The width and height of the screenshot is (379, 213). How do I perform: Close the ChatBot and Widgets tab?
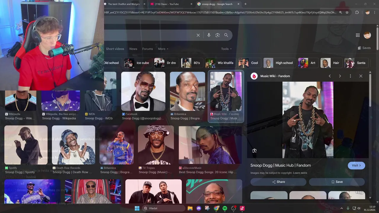[144, 4]
